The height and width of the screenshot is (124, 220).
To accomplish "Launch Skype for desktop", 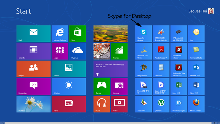I will [144, 34].
